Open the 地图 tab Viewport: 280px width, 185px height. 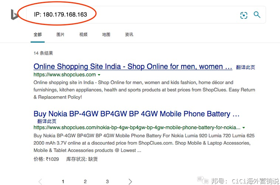[106, 35]
